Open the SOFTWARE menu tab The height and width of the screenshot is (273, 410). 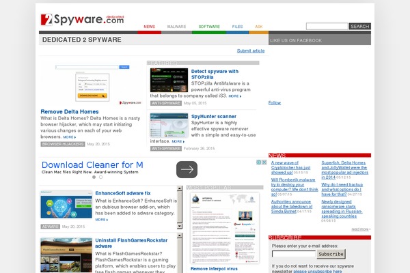click(209, 27)
